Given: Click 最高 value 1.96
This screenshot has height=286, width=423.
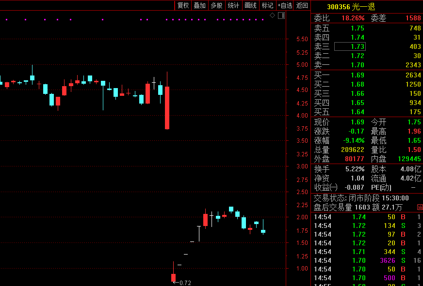Looking at the screenshot, I should (414, 131).
